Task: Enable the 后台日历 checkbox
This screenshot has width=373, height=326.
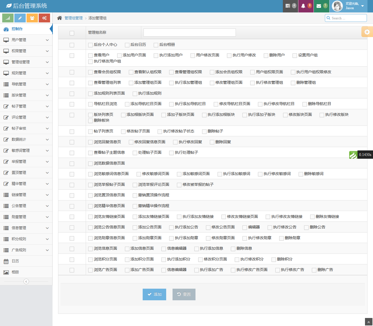Action: pos(127,45)
